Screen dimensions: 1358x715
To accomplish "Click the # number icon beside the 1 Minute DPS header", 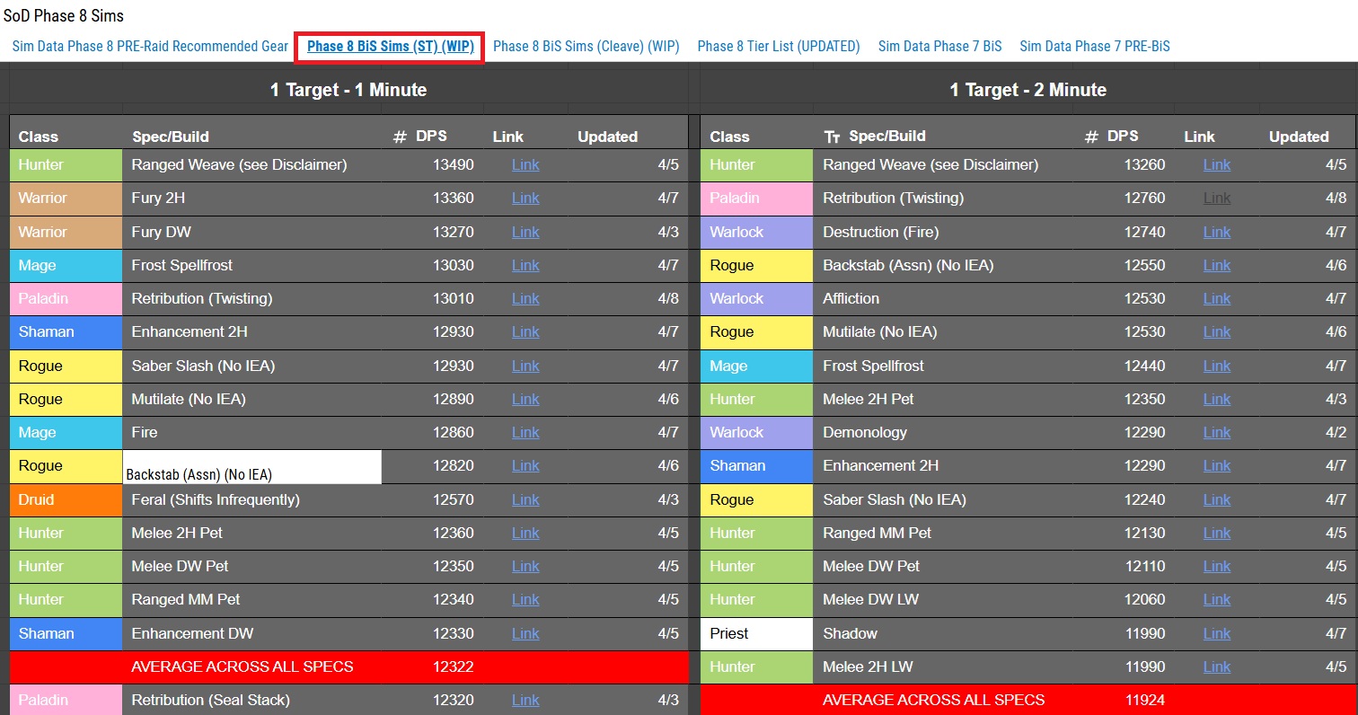I will coord(401,137).
